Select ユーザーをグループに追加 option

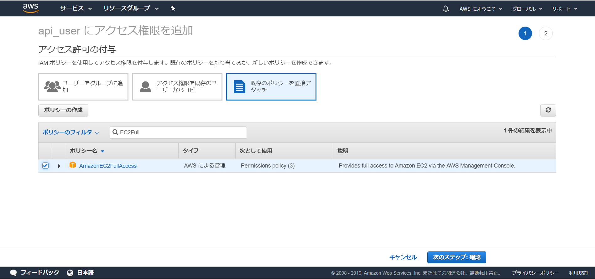point(83,87)
